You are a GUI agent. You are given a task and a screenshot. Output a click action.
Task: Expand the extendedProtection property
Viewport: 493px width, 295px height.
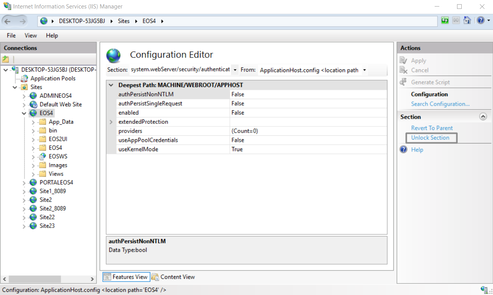[111, 122]
